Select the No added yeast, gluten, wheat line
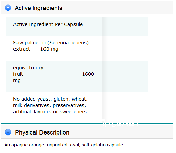 tap(50, 99)
